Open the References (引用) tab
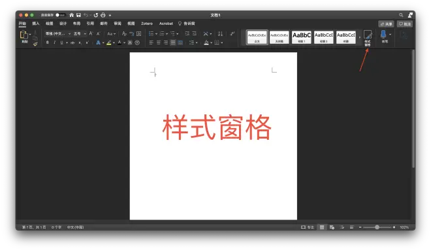The height and width of the screenshot is (251, 431). click(90, 24)
